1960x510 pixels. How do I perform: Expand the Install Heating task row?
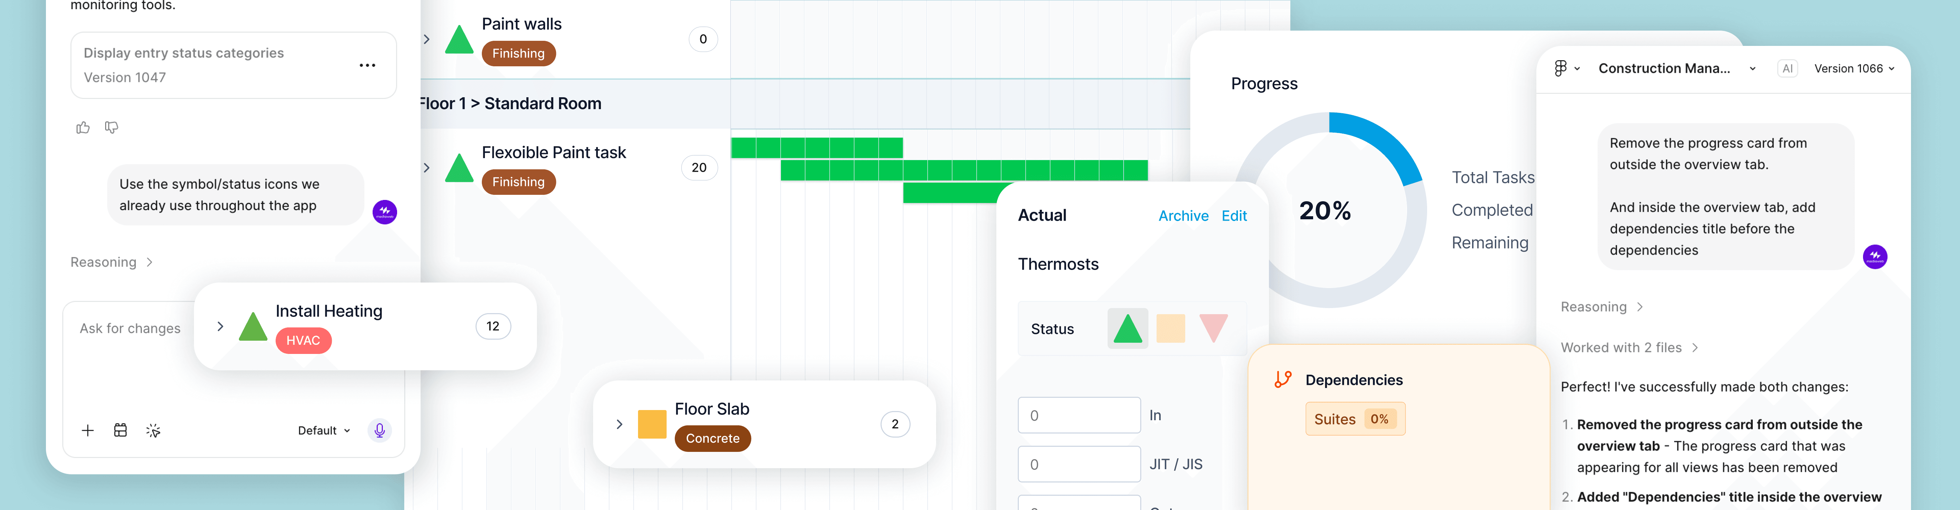point(220,327)
